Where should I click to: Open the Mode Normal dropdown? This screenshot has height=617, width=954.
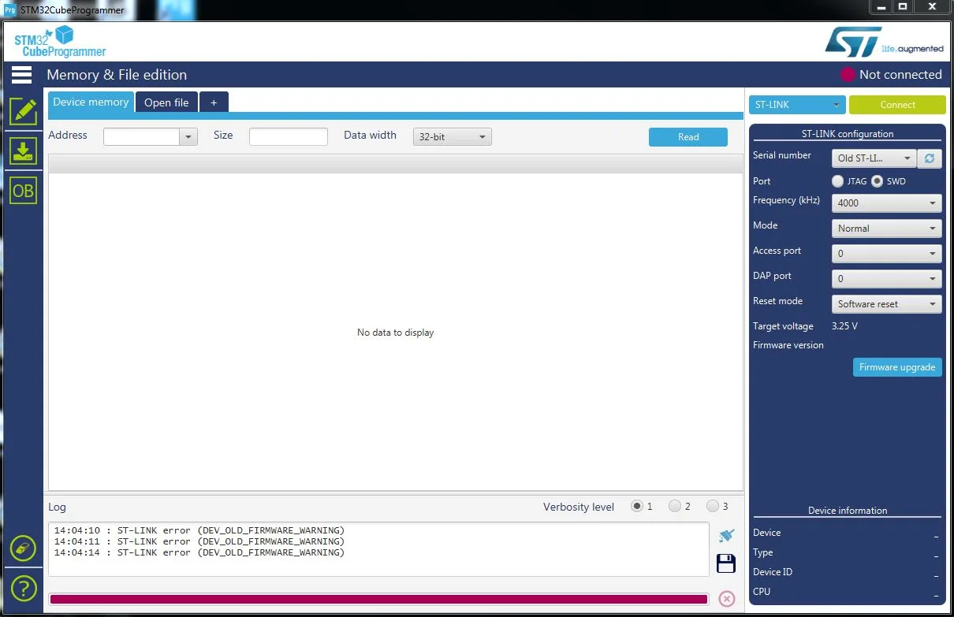pos(886,229)
